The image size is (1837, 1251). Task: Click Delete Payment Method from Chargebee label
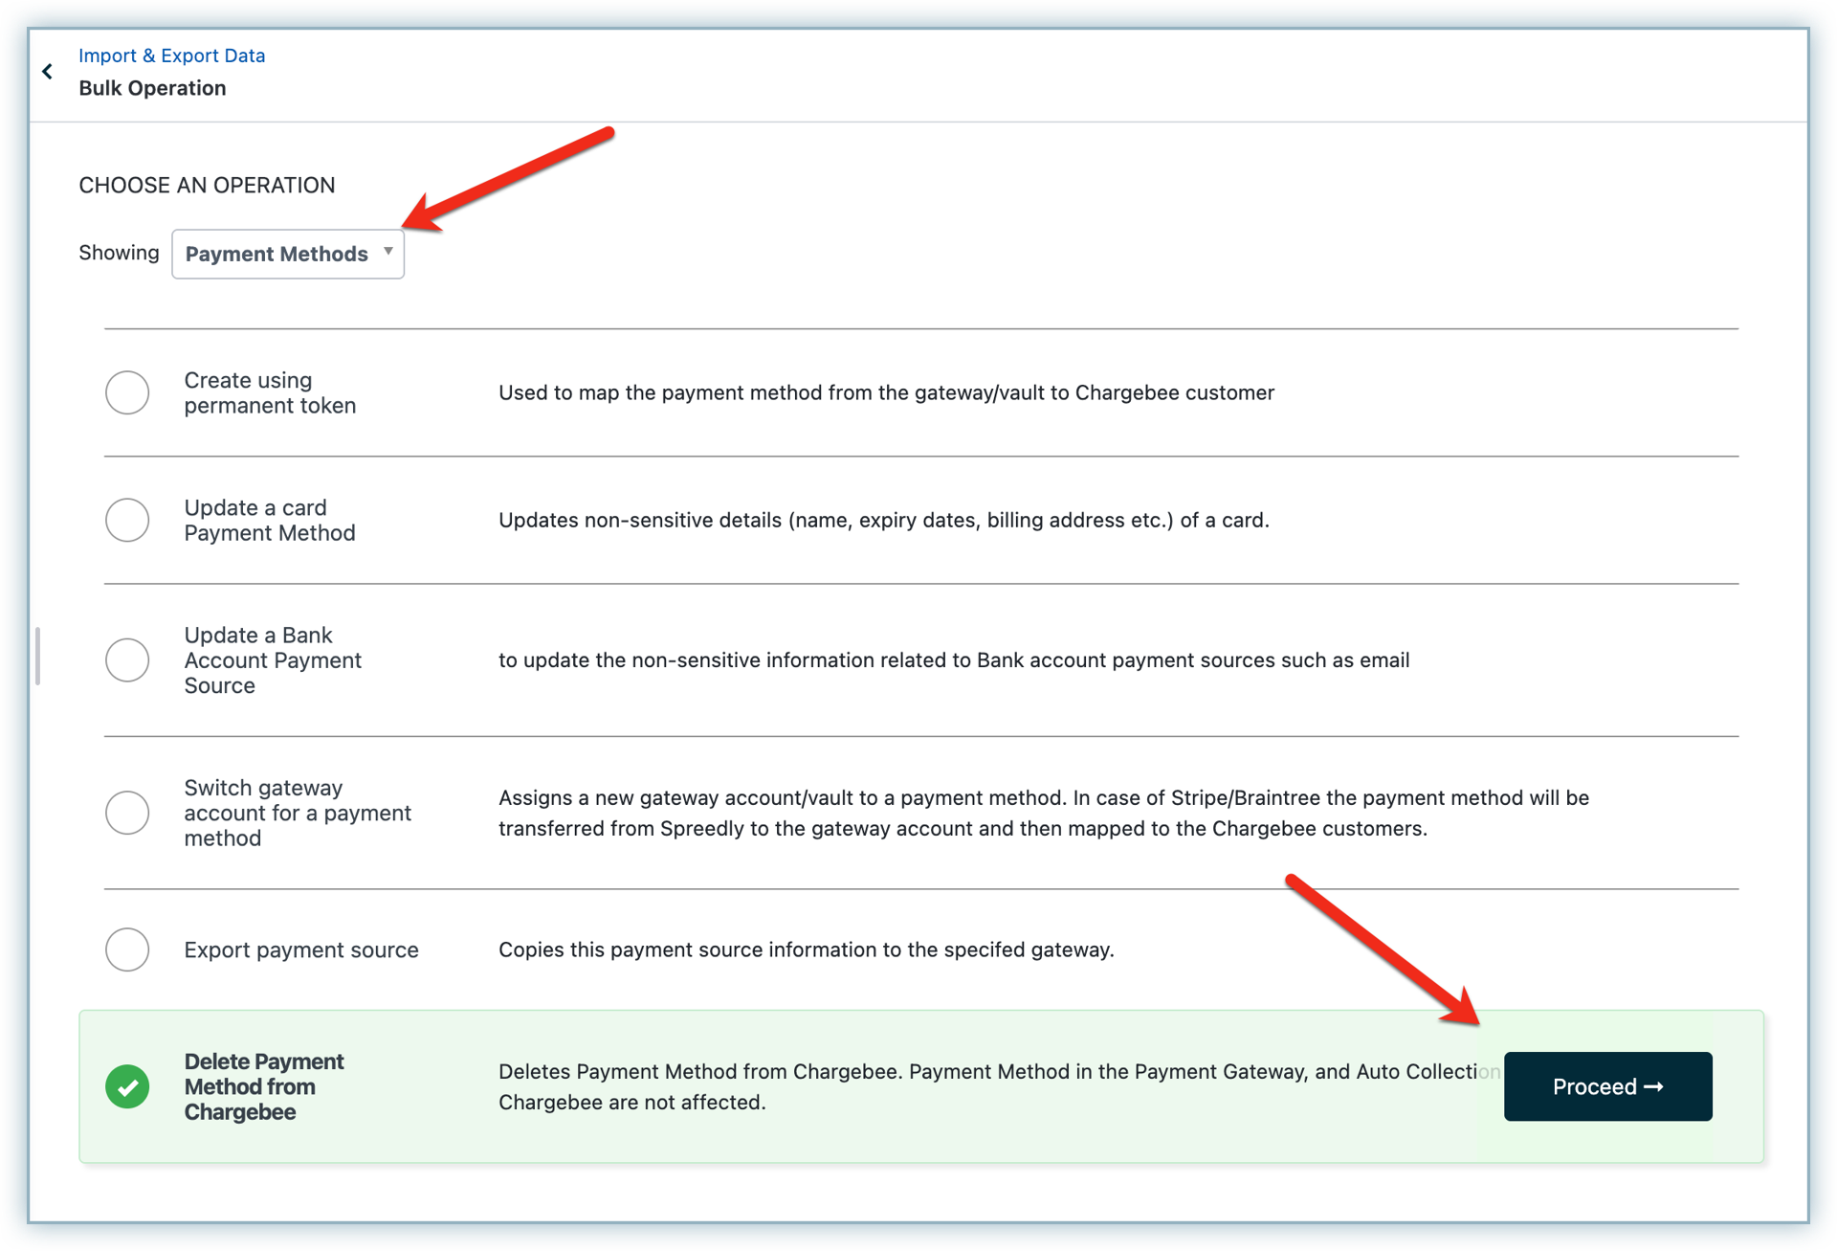coord(263,1086)
